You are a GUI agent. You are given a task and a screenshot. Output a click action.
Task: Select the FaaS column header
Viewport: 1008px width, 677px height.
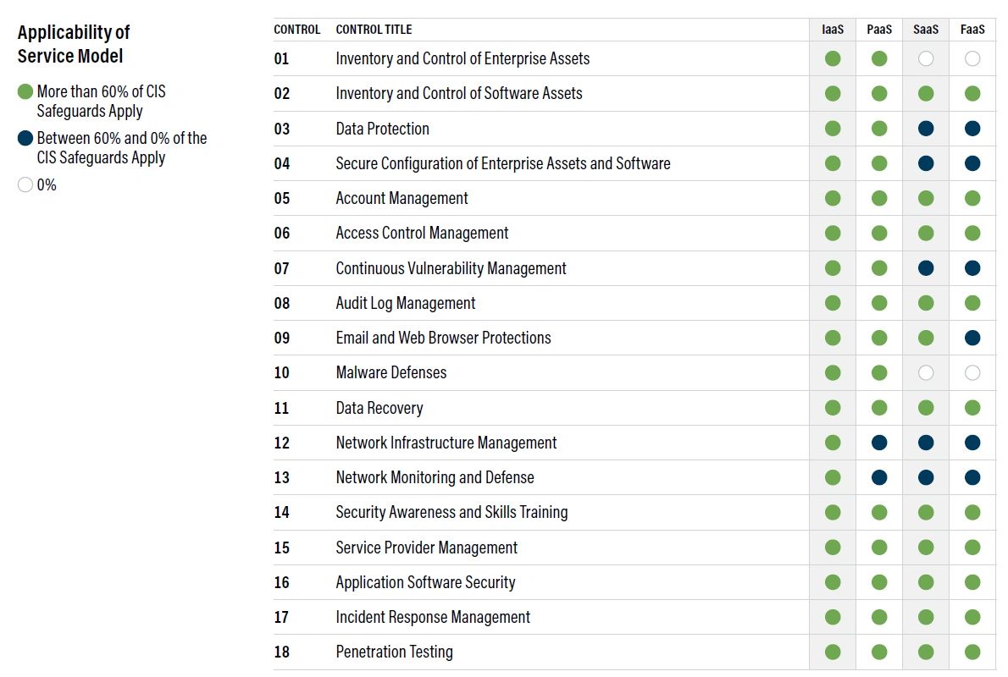(972, 29)
